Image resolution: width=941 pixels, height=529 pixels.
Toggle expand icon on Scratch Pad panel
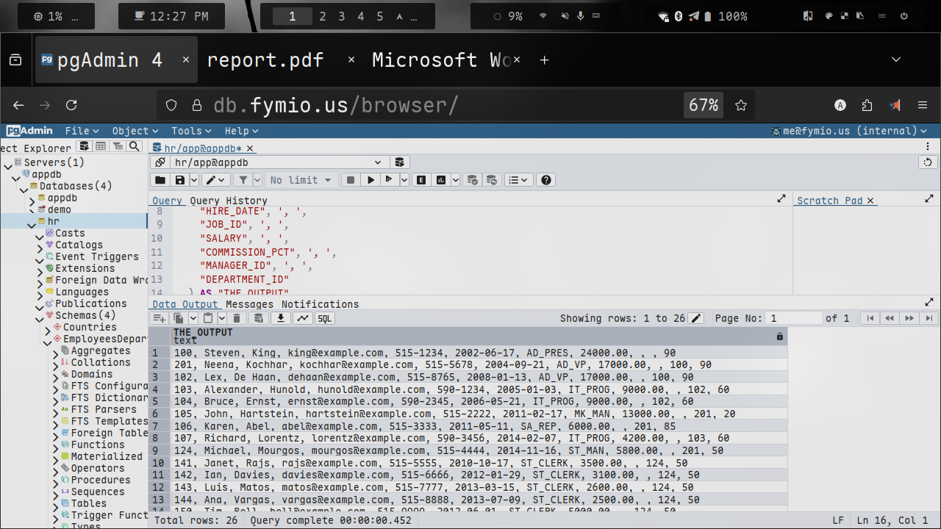coord(929,199)
